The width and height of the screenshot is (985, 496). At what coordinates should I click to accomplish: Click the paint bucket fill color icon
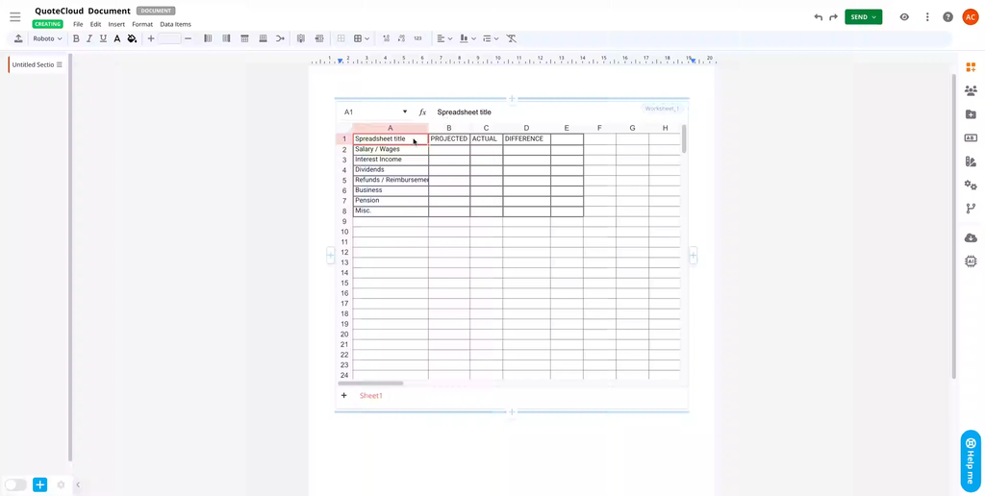coord(132,38)
